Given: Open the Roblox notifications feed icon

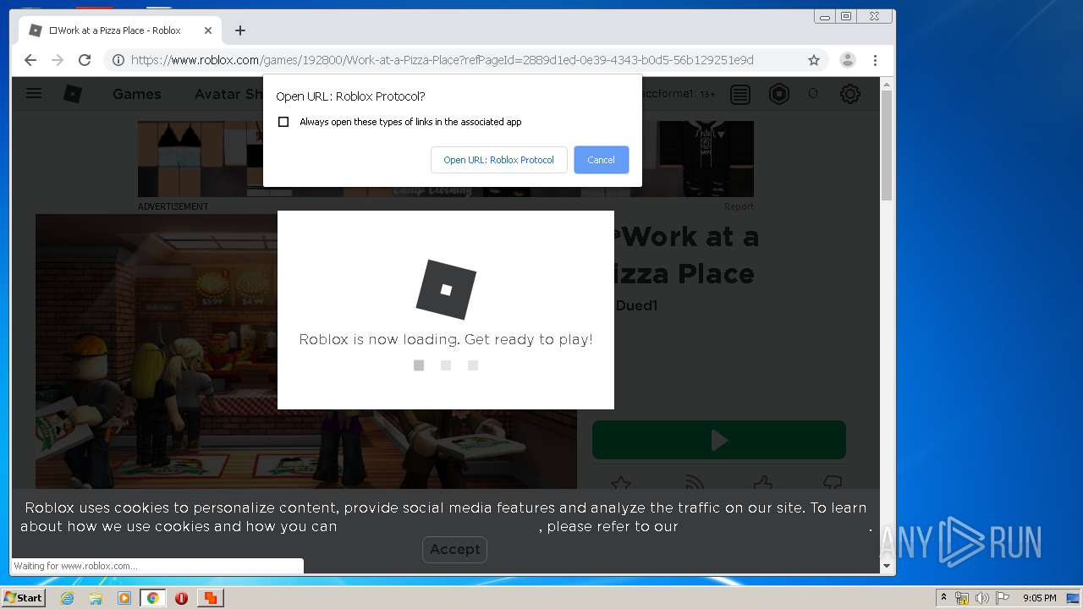Looking at the screenshot, I should point(740,94).
